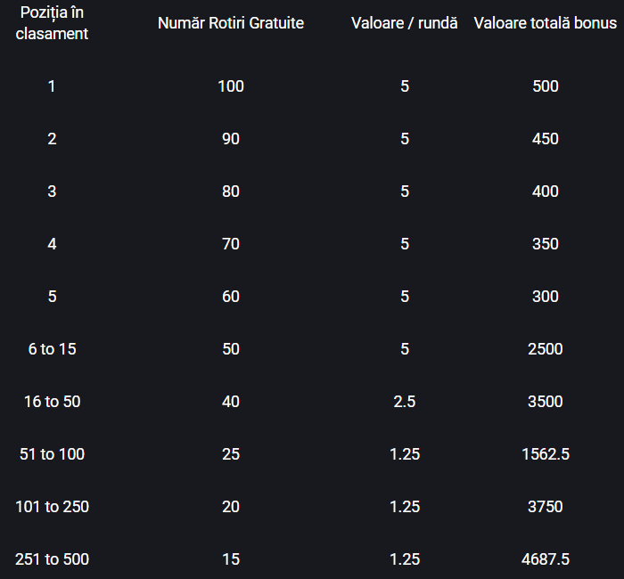Click the 2.5 value per round cell
Viewport: 624px width, 579px height.
coord(405,401)
